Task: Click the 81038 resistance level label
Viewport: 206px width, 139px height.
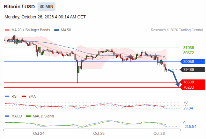Action: tap(189, 48)
